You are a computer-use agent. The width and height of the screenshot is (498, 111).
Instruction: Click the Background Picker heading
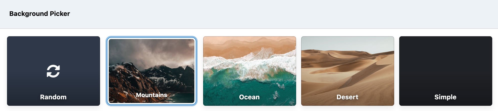(x=40, y=14)
